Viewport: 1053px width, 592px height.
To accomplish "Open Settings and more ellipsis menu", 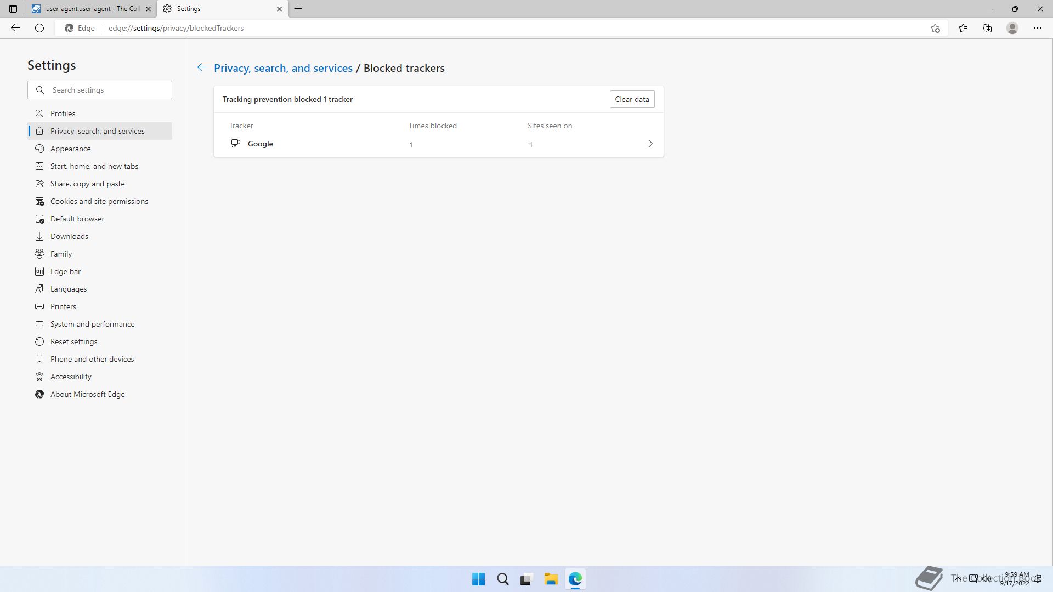I will coord(1038,28).
